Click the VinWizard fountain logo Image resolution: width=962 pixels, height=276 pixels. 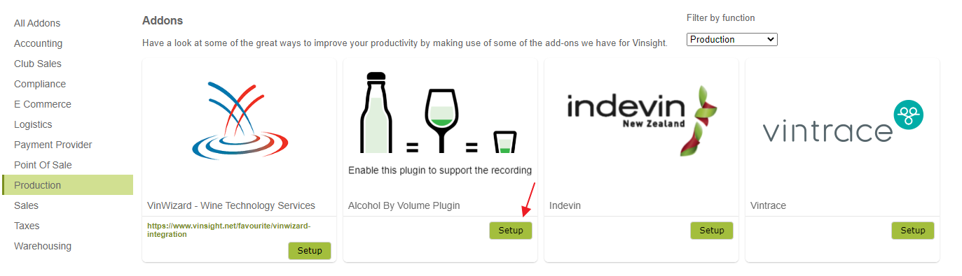240,120
